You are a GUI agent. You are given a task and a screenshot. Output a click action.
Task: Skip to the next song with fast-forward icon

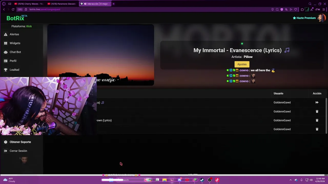tap(317, 102)
